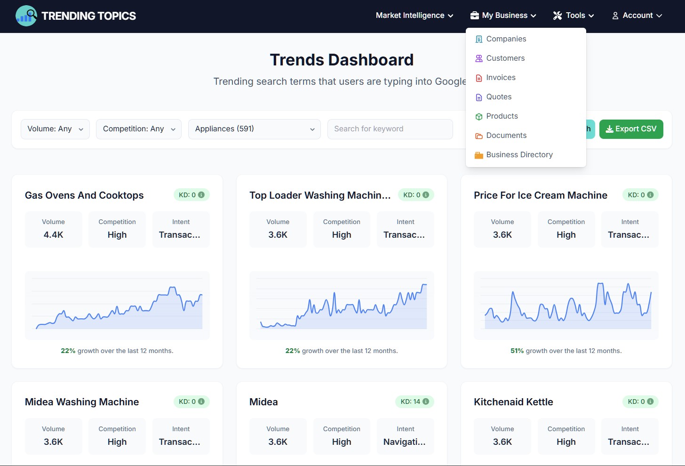The image size is (685, 466).
Task: Open Products via its green box icon
Action: [x=479, y=116]
